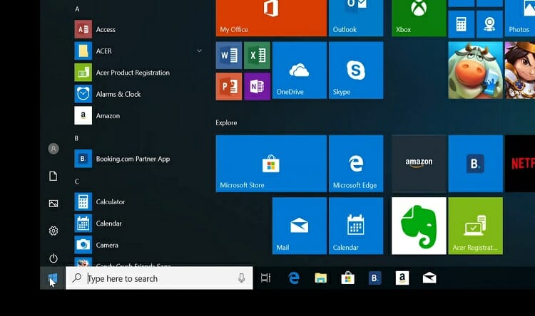535x316 pixels.
Task: Open Pictures from Start sidebar
Action: pos(53,204)
